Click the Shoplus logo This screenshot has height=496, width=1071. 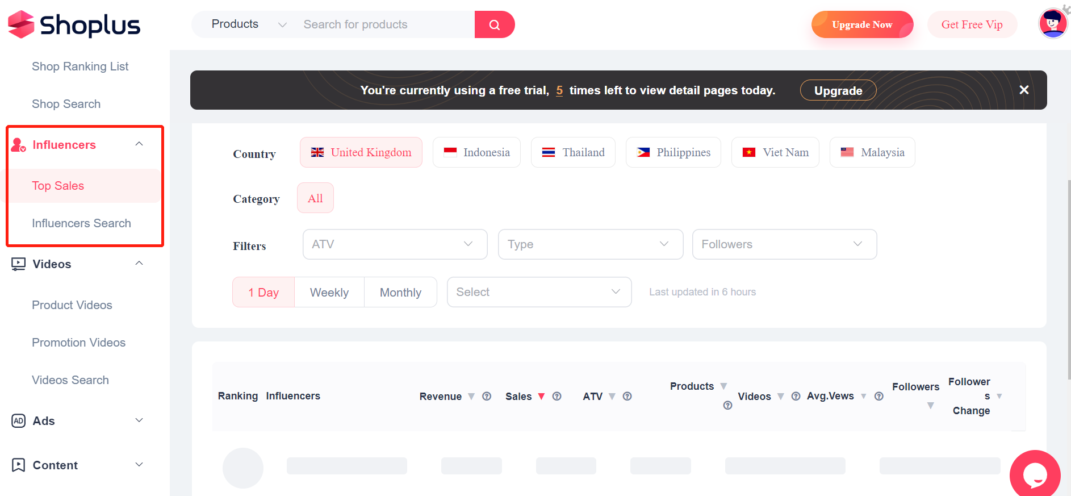[x=74, y=24]
